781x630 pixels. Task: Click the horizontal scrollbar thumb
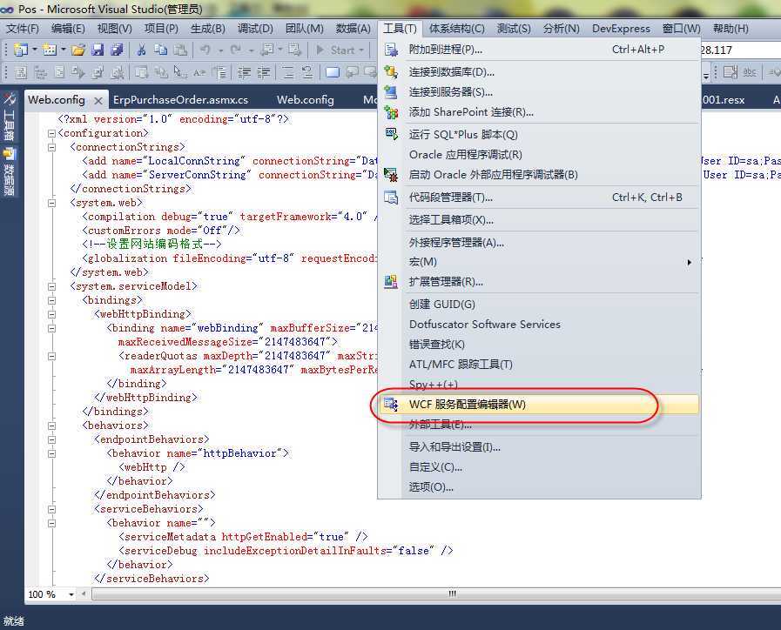tap(452, 594)
